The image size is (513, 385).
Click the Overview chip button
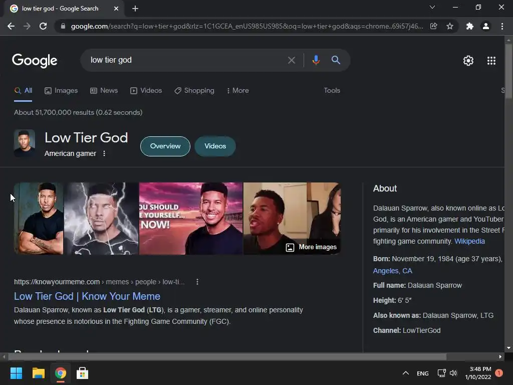pos(165,146)
